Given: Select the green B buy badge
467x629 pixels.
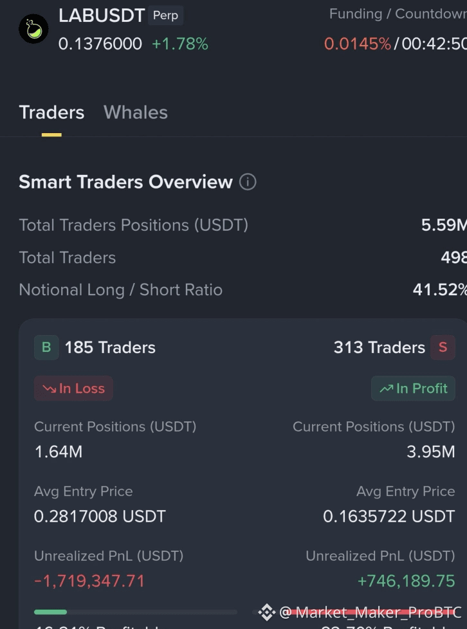Looking at the screenshot, I should [46, 347].
